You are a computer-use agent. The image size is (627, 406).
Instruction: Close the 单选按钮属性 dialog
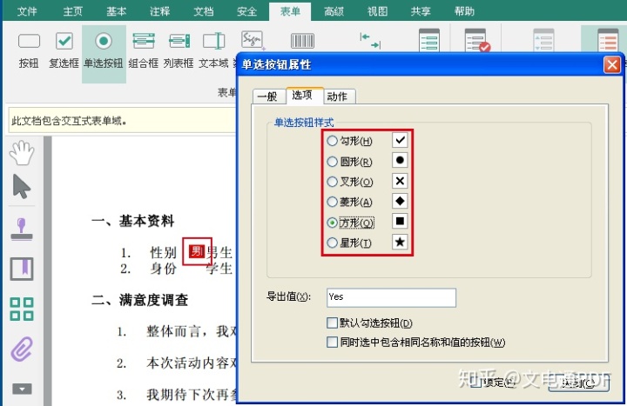pyautogui.click(x=612, y=64)
